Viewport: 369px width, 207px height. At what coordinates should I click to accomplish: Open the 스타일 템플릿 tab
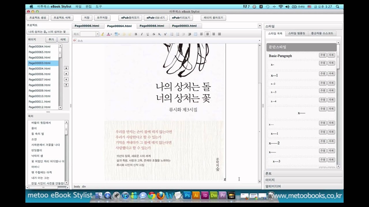click(297, 33)
